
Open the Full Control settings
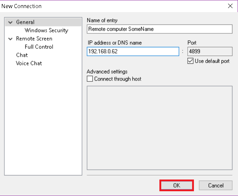click(39, 47)
